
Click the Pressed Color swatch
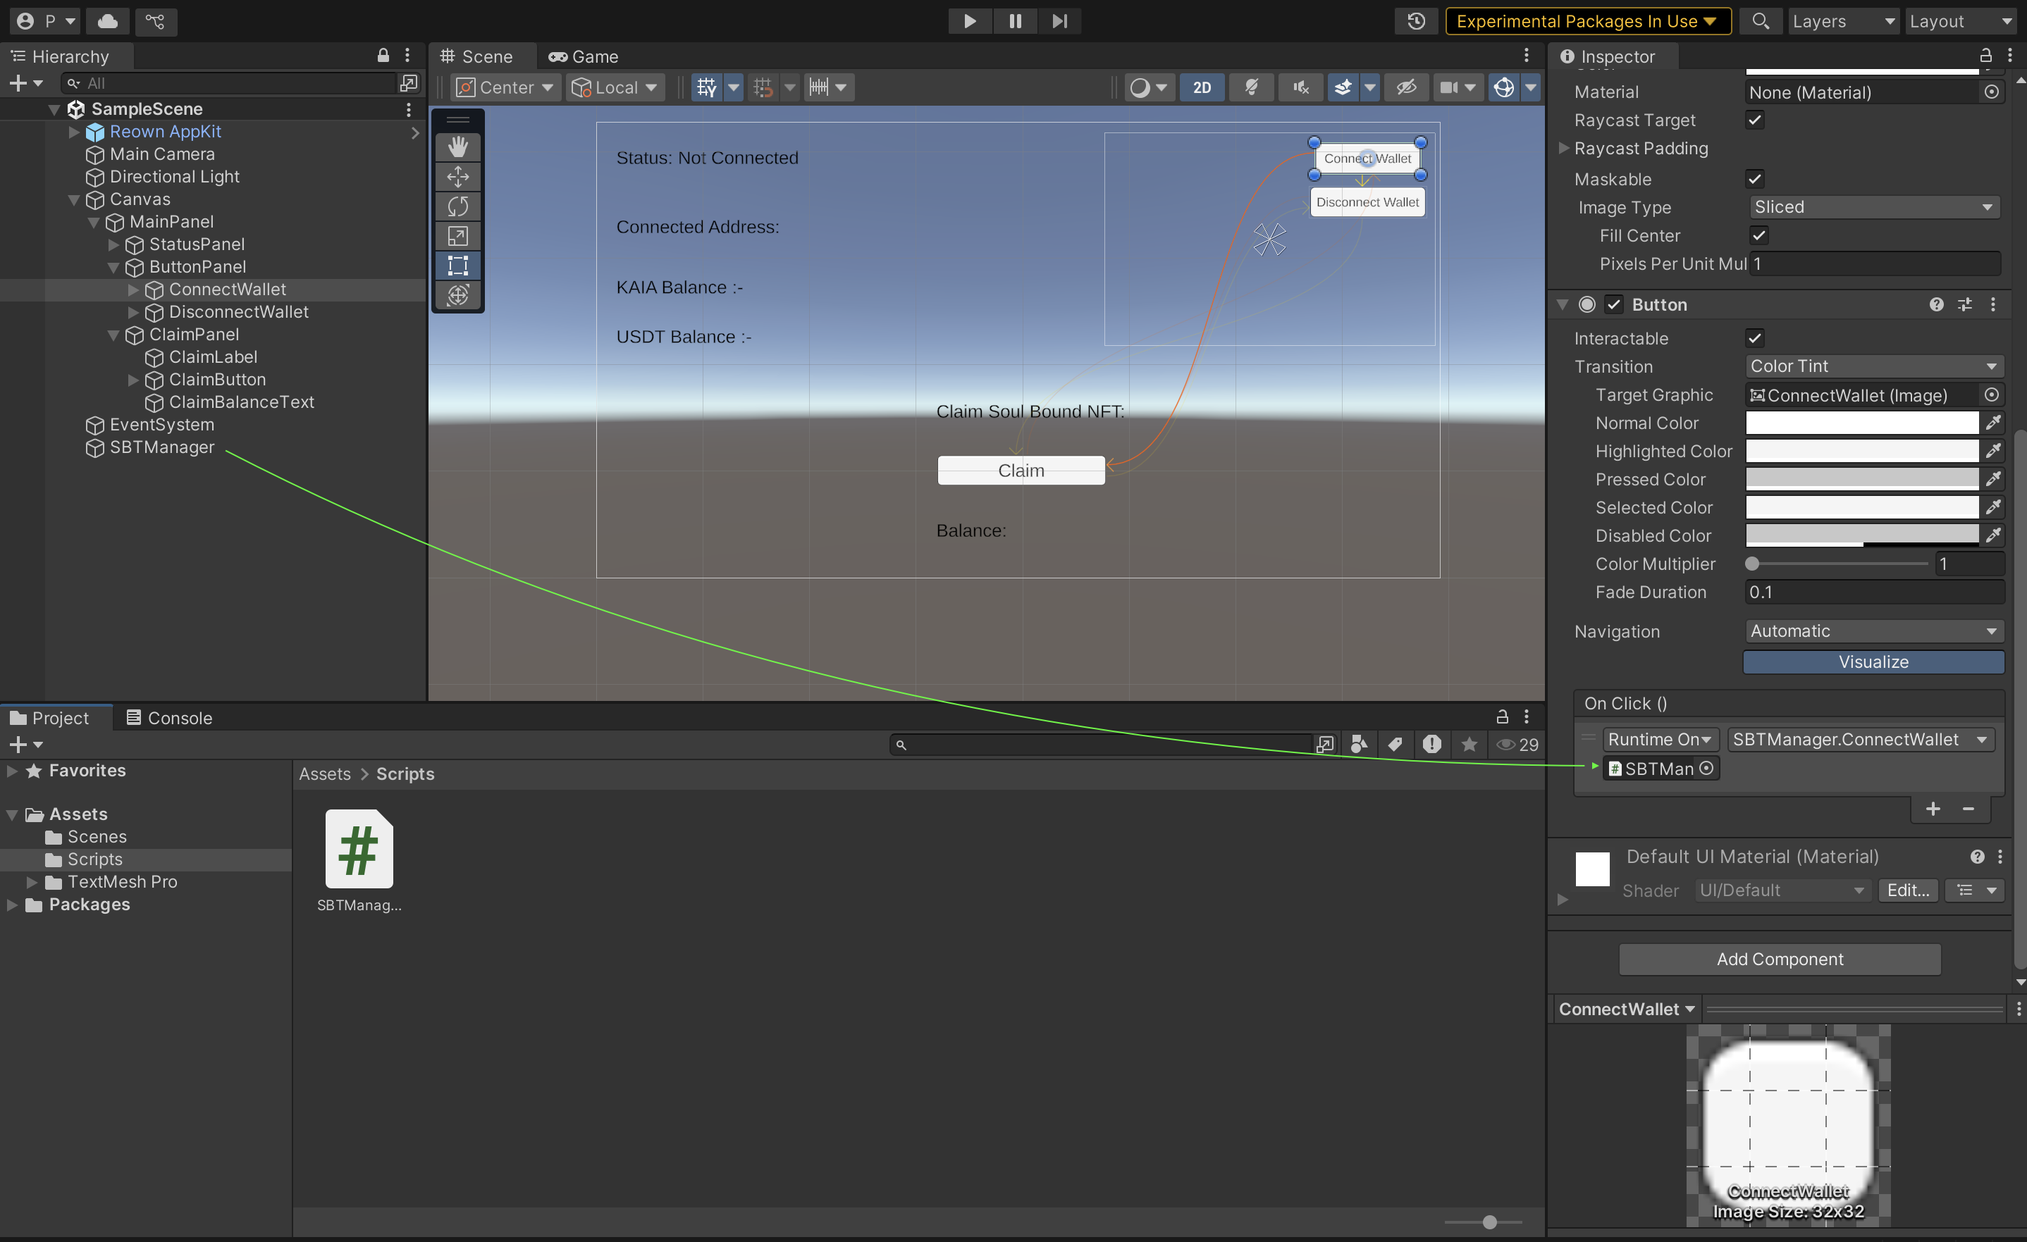[x=1861, y=480]
